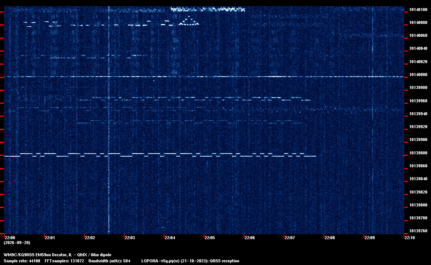Click the 10139880 frequency label
431x265 pixels.
(418, 153)
